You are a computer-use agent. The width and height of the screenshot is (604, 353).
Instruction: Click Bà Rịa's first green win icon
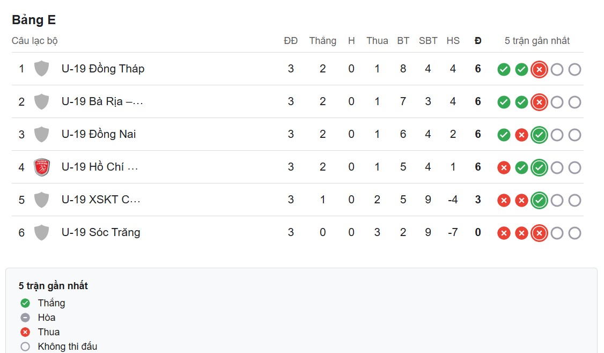tap(504, 102)
